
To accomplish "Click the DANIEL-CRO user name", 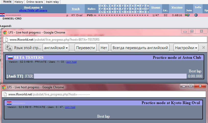I will pyautogui.click(x=12, y=19).
